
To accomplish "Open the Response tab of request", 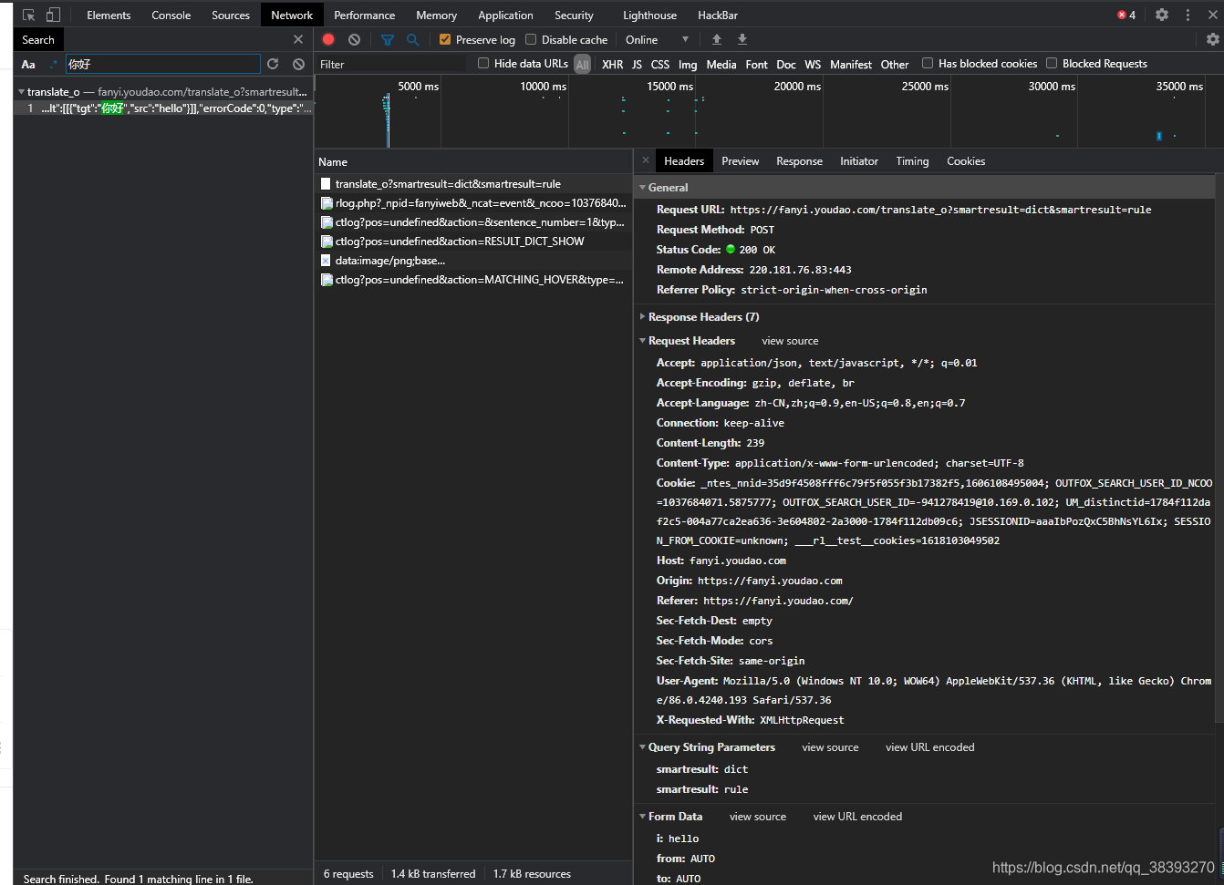I will click(799, 160).
